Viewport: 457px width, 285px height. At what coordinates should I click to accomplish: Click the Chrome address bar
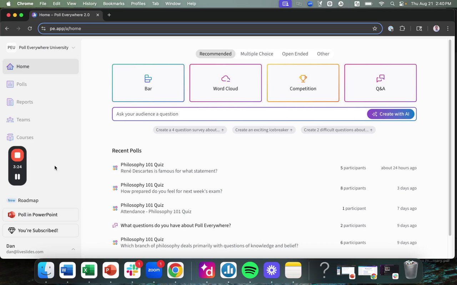(210, 28)
